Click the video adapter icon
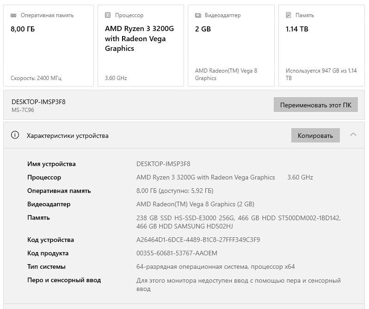 [198, 15]
